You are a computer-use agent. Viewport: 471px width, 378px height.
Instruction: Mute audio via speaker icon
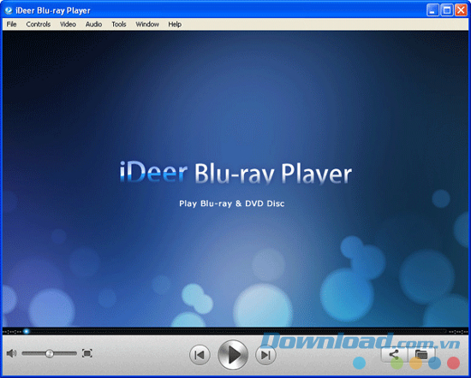[11, 353]
